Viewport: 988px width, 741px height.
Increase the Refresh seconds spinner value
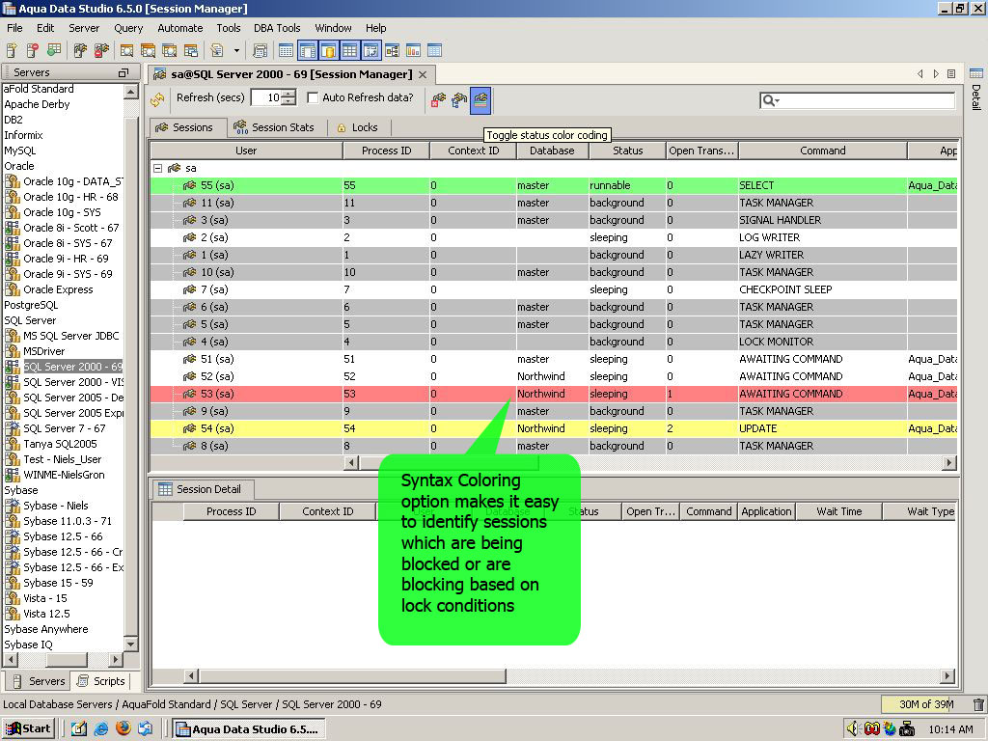(288, 94)
